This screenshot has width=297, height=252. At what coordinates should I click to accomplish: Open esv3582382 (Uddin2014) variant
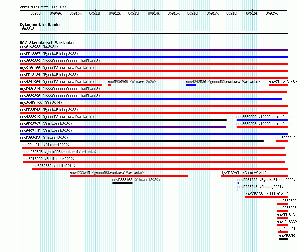click(x=53, y=166)
